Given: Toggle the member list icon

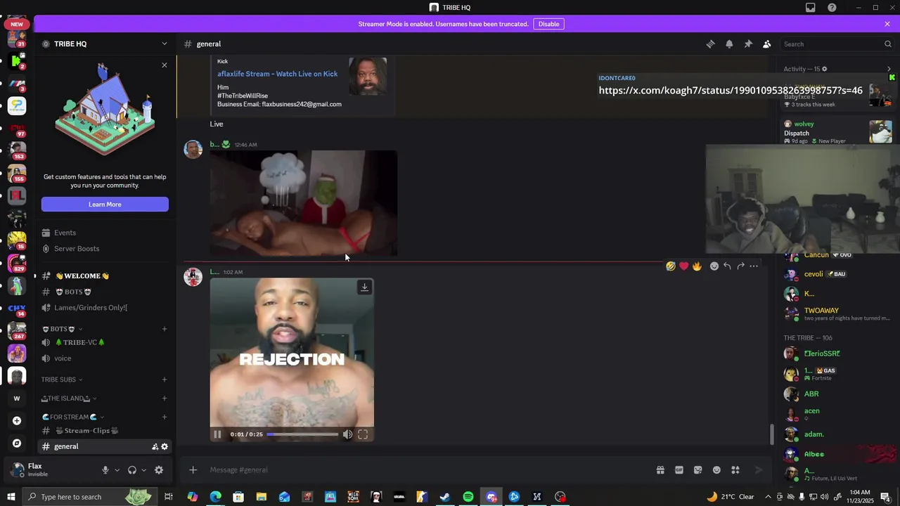Looking at the screenshot, I should point(767,44).
